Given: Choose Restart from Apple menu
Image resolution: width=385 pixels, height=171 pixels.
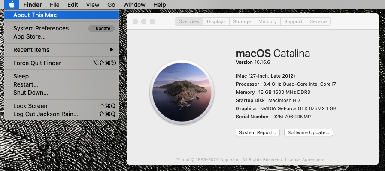Looking at the screenshot, I should pyautogui.click(x=62, y=84).
